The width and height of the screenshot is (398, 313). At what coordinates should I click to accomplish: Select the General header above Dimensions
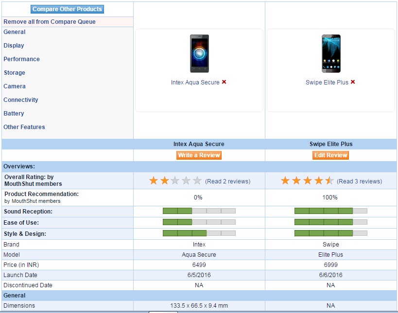point(15,296)
